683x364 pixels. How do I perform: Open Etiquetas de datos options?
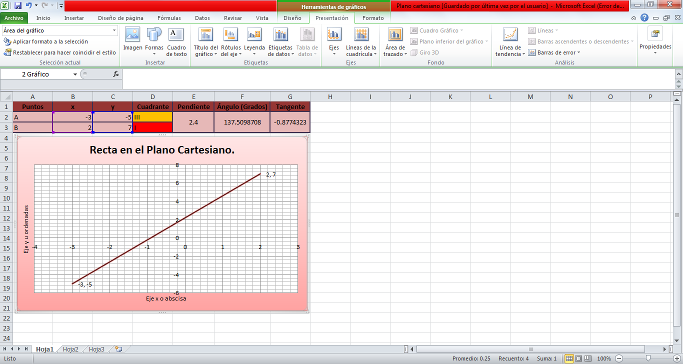coord(280,42)
